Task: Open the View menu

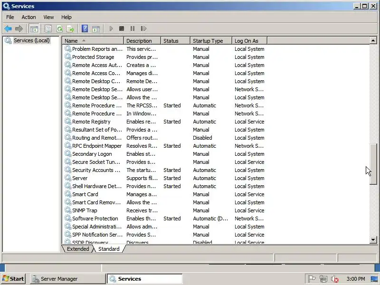Action: click(48, 17)
